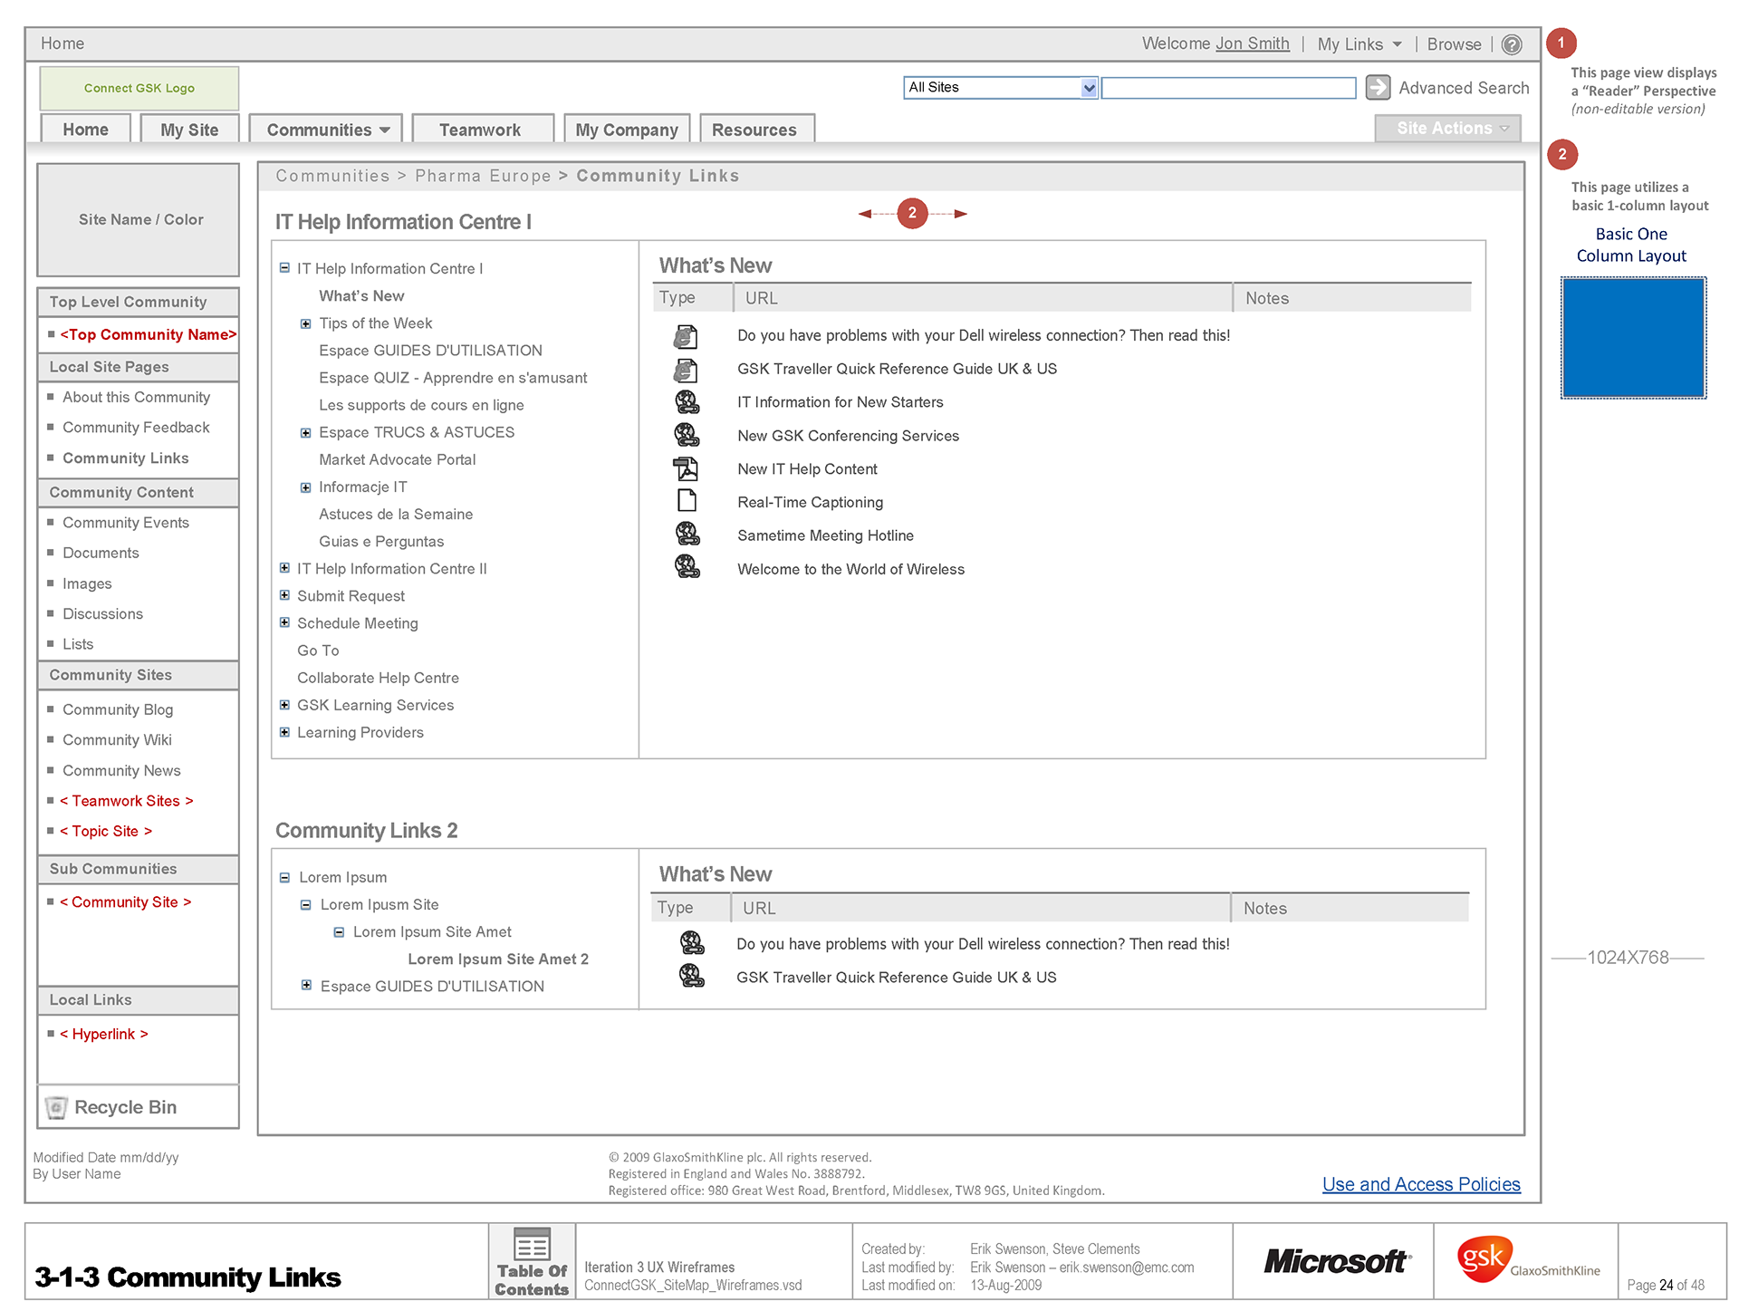
Task: Open the Recycle Bin icon
Action: click(x=56, y=1107)
